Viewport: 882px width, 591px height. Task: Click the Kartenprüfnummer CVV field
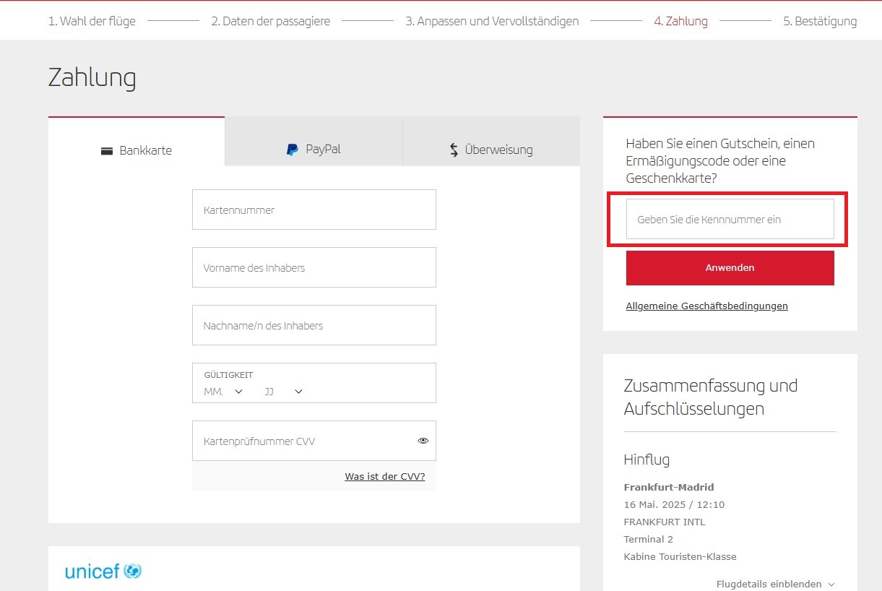[303, 441]
